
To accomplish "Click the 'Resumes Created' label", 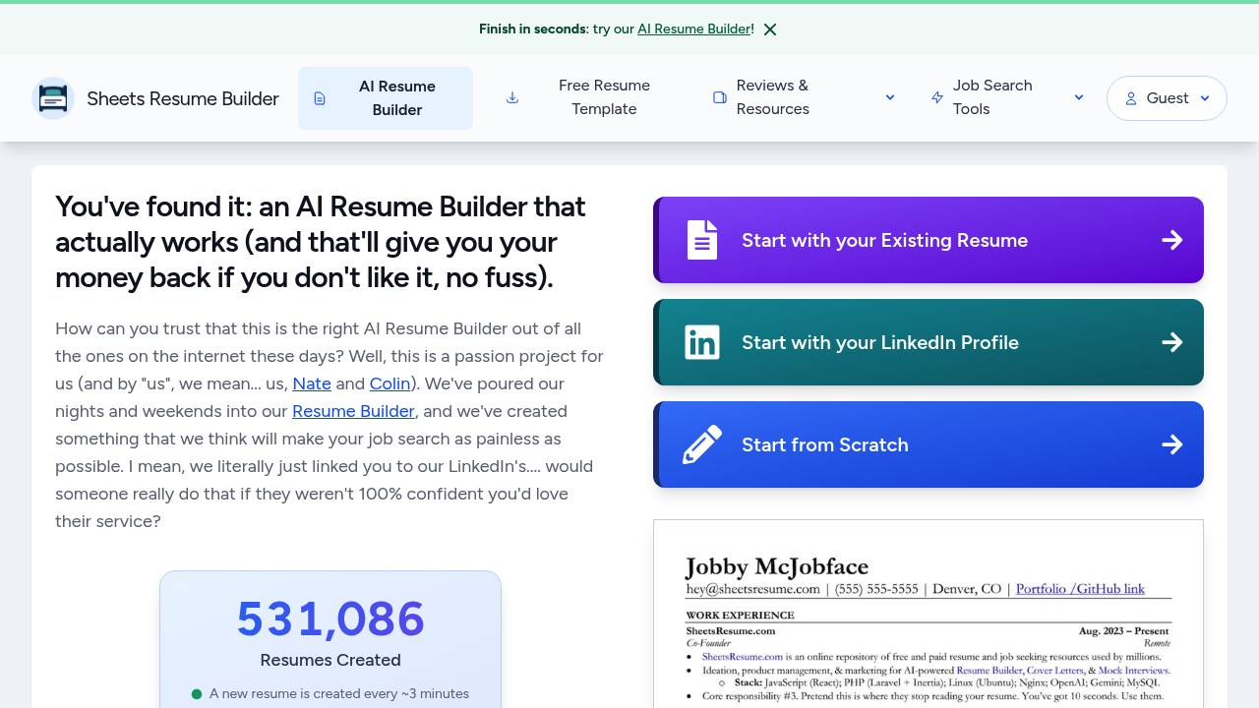I will pos(330,660).
